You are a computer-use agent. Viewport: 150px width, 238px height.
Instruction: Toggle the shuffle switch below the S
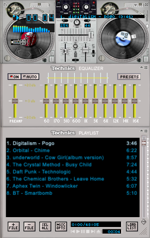(x=93, y=53)
